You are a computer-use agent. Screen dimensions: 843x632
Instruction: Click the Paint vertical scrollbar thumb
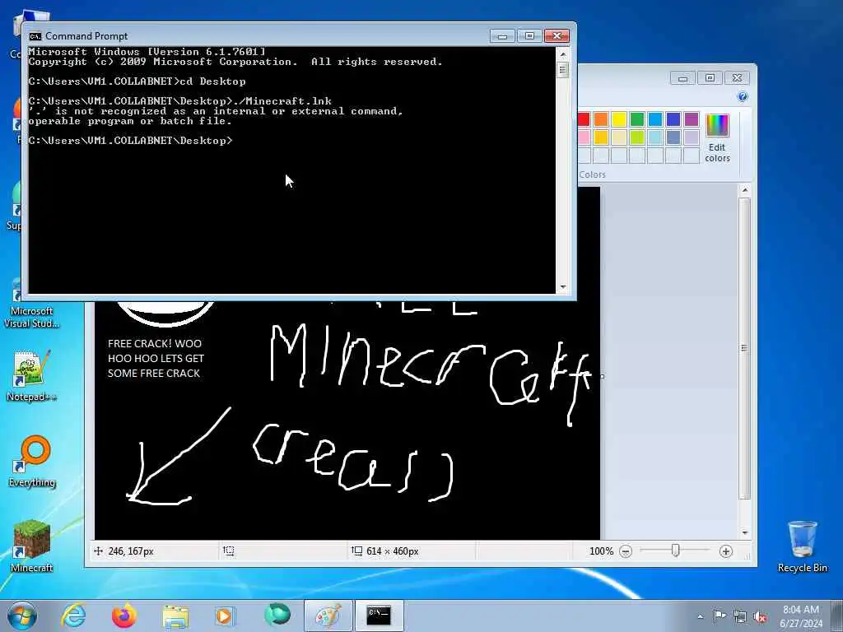tap(744, 348)
